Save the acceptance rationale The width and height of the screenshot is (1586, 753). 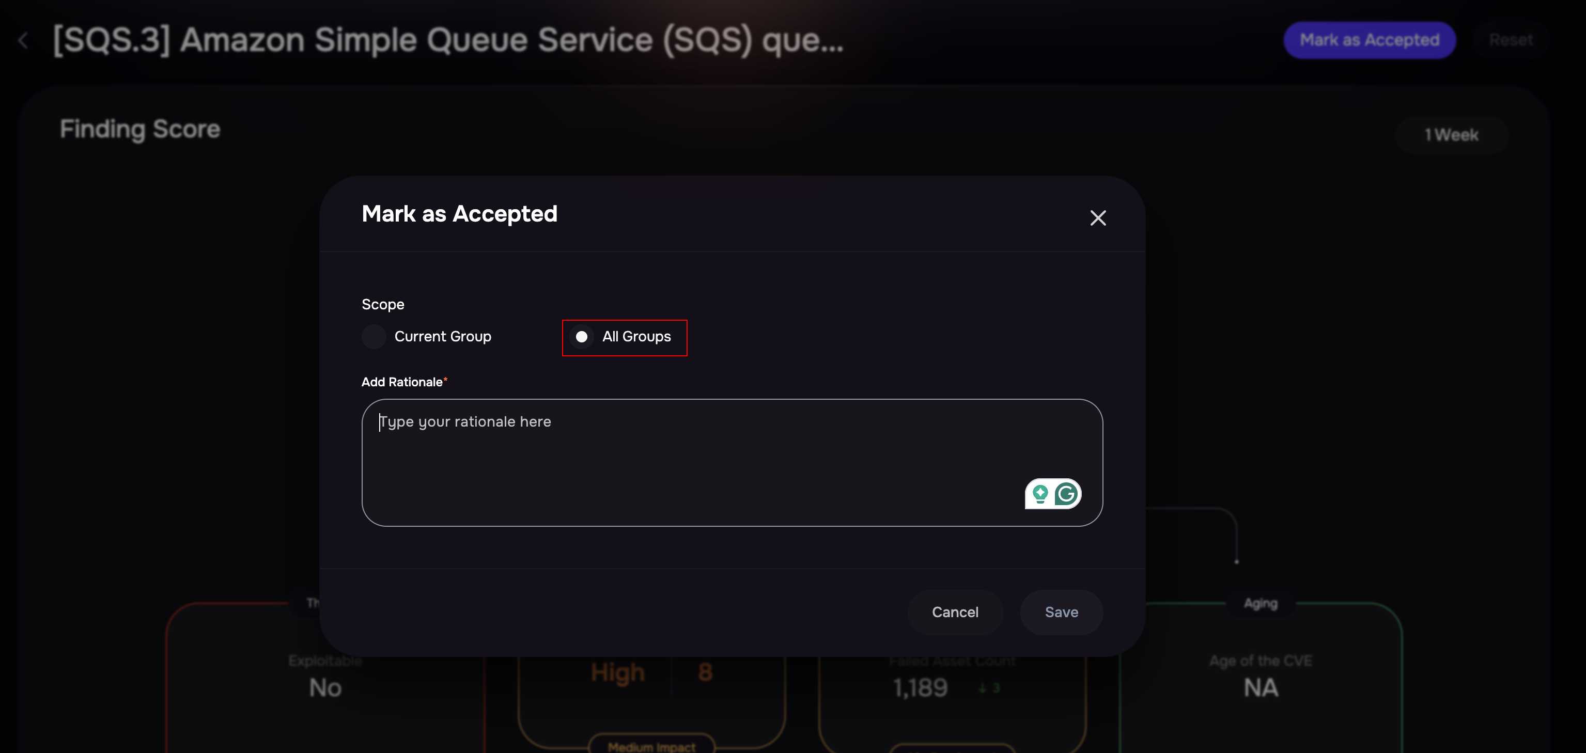1062,612
